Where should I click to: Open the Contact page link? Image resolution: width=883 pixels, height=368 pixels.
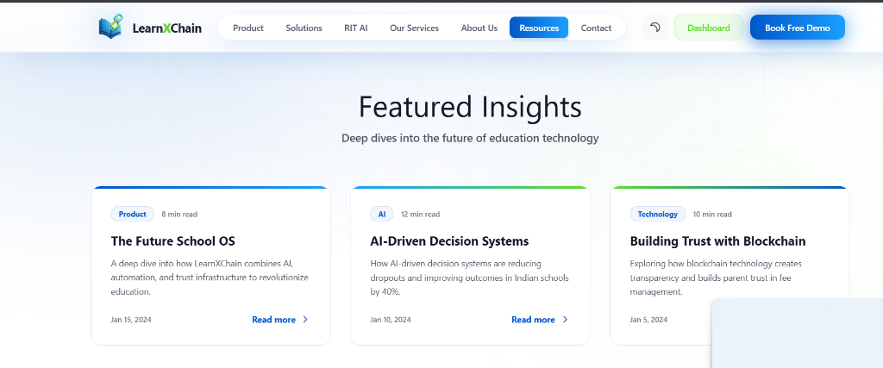[596, 28]
